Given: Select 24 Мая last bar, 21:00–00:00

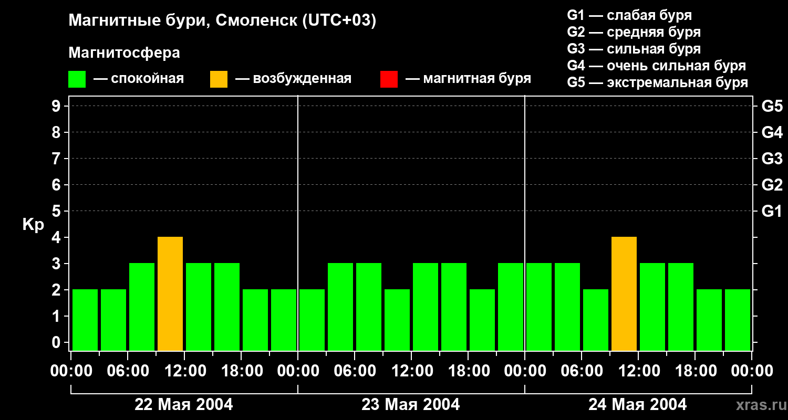Looking at the screenshot, I should tap(738, 320).
